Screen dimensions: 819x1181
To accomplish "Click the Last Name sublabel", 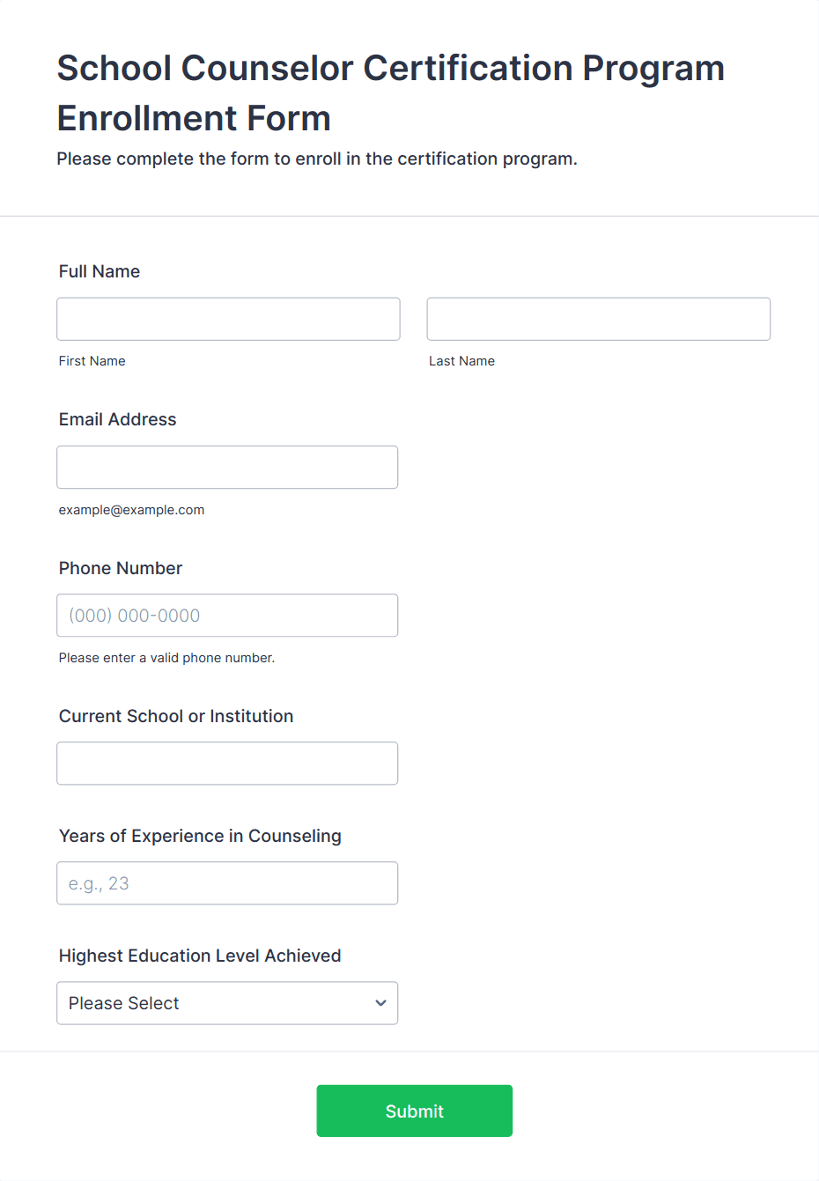I will point(462,361).
